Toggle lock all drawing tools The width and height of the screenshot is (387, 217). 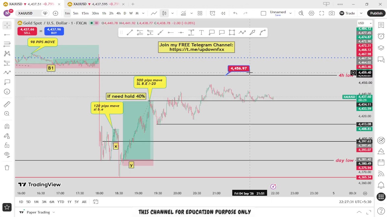[x=7, y=146]
